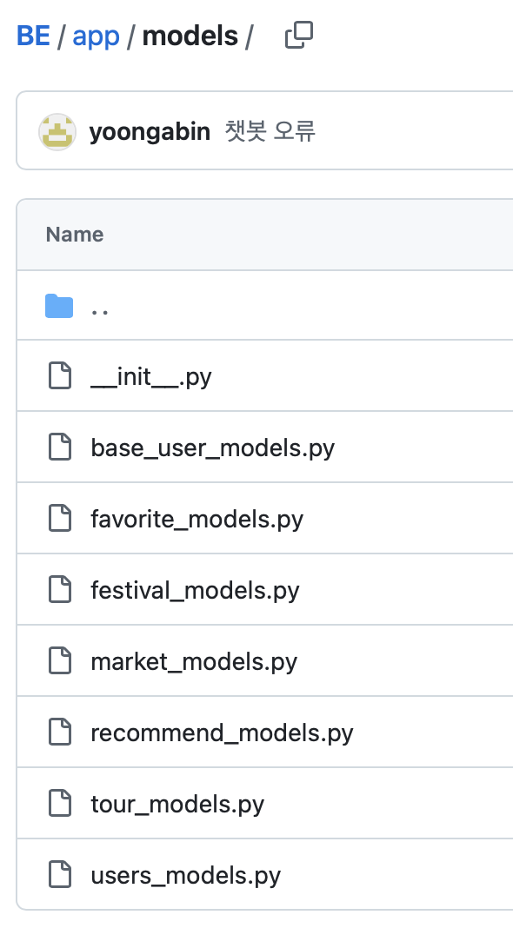The image size is (513, 928).
Task: Open the yoongabin avatar image
Action: pyautogui.click(x=57, y=131)
